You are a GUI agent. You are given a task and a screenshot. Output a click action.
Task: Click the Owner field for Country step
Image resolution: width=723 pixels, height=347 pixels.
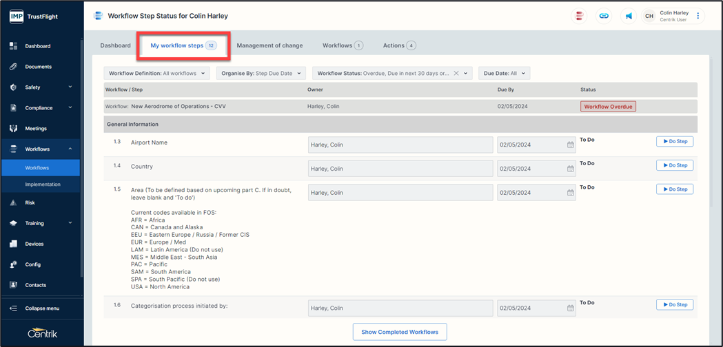click(400, 169)
